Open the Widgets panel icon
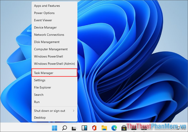Viewport: 188px width, 132px height. click(x=84, y=128)
